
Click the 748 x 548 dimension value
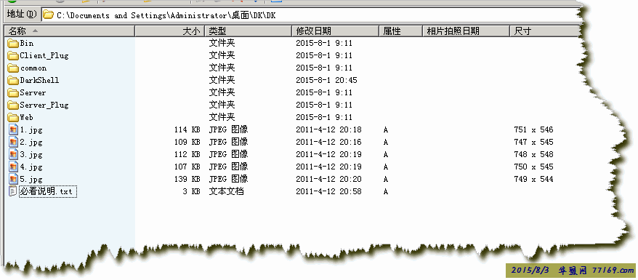click(x=533, y=155)
